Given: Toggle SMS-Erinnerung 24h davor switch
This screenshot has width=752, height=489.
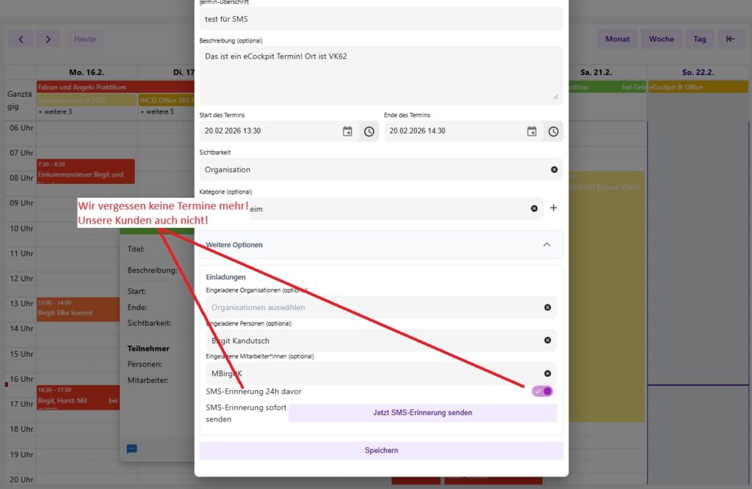Looking at the screenshot, I should [542, 391].
